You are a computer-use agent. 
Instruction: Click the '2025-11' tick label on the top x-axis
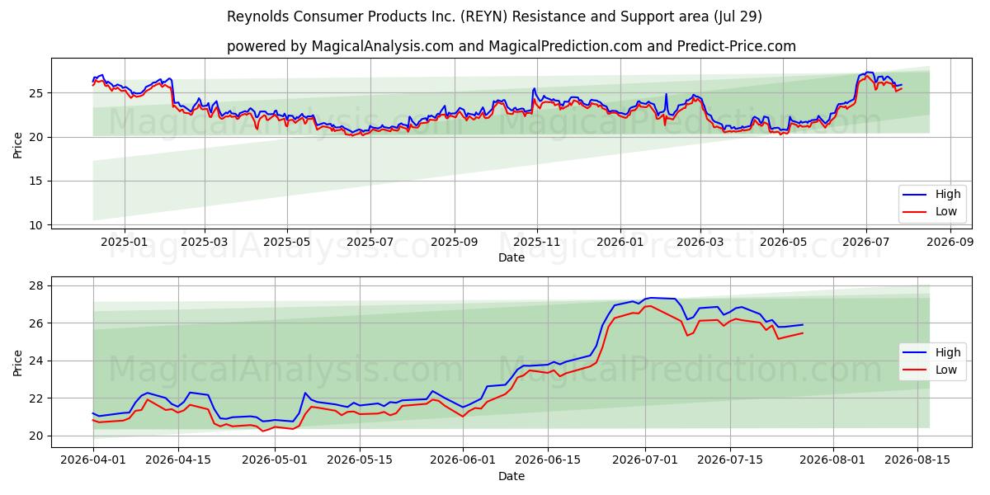click(537, 243)
